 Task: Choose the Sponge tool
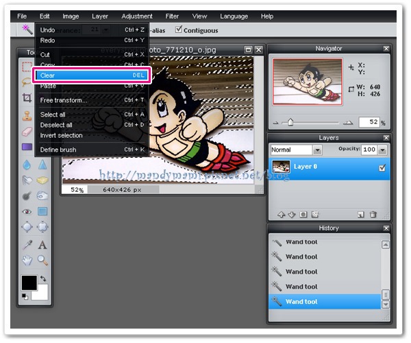(42, 180)
